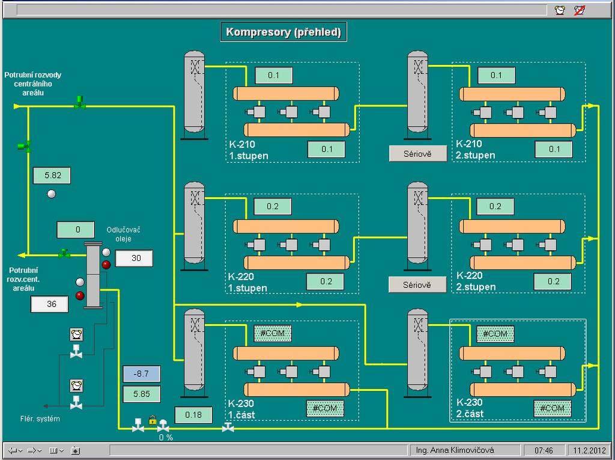The width and height of the screenshot is (615, 460).
Task: Click the forward arrow in the bottom toolbar
Action: click(x=32, y=450)
